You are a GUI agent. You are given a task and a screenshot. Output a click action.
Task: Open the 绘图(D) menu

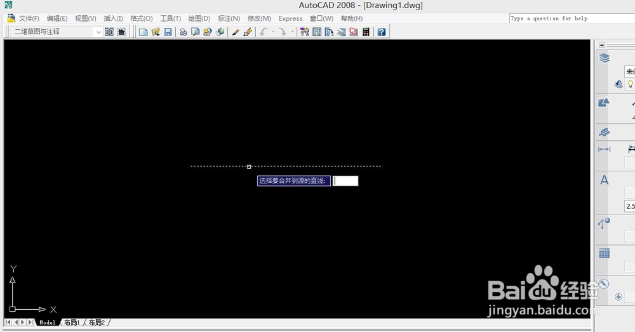[199, 18]
